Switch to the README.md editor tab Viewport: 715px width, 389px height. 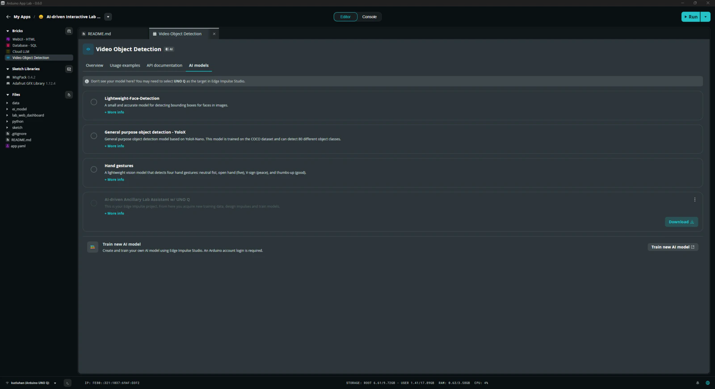pyautogui.click(x=114, y=34)
